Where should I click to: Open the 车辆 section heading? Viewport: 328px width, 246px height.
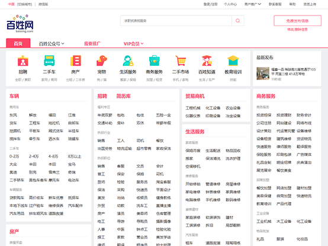(x=14, y=96)
